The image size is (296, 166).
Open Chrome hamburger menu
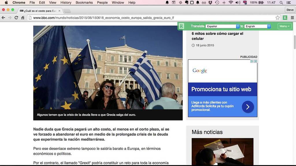point(292,18)
